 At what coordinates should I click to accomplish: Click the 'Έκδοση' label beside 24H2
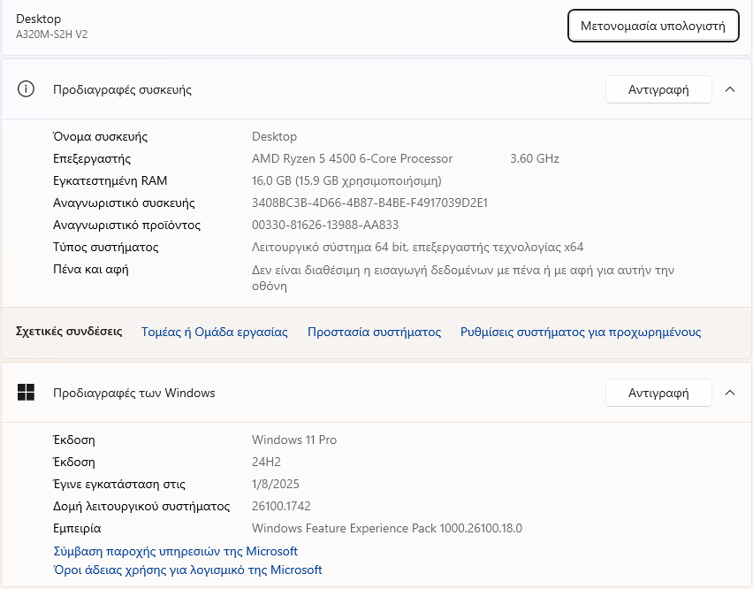pyautogui.click(x=74, y=462)
